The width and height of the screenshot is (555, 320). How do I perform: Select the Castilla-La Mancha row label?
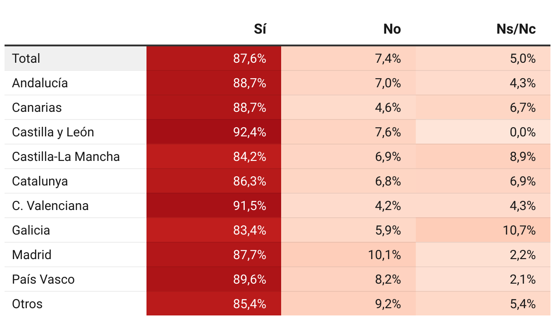66,156
